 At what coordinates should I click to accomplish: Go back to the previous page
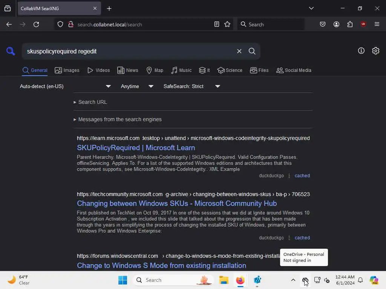[x=9, y=24]
